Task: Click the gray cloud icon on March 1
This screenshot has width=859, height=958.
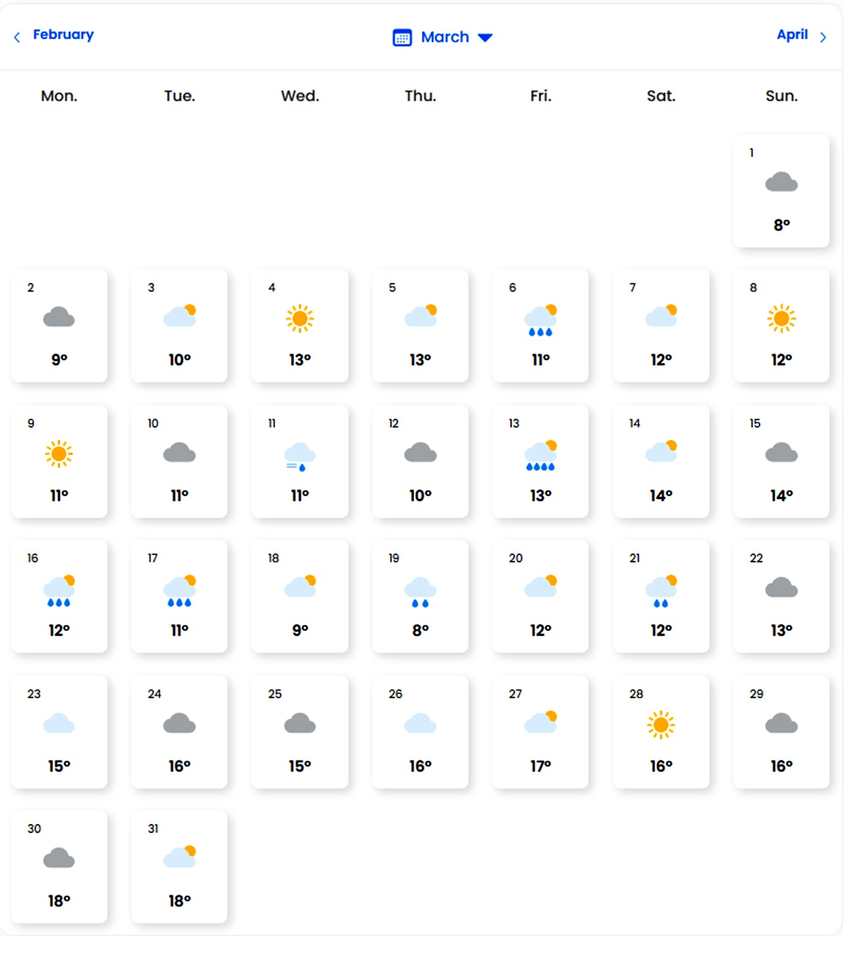Action: 781,182
